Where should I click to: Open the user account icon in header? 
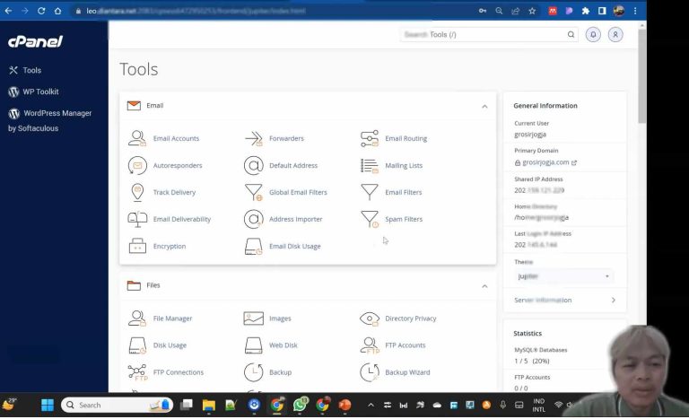(x=615, y=34)
